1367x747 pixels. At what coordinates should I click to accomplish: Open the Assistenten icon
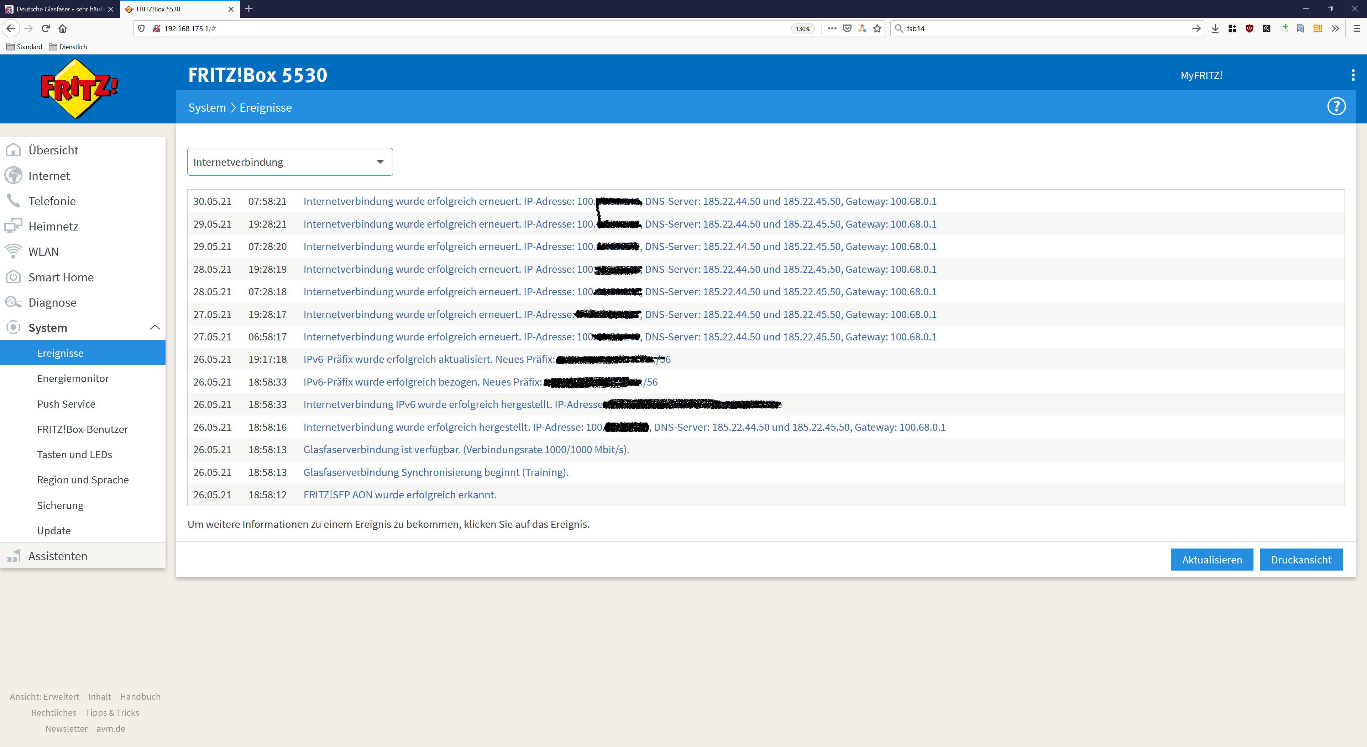[13, 556]
